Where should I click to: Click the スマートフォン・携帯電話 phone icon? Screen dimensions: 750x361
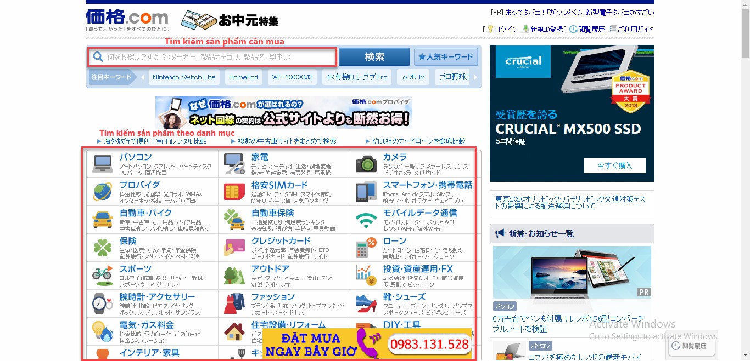(366, 192)
